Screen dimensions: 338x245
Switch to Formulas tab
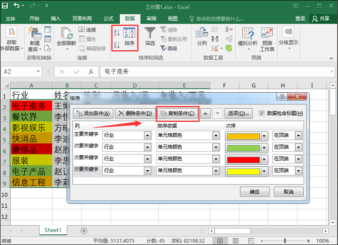(x=109, y=19)
